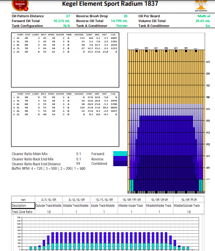Click the Tank Configuration value 'N/A'
Image resolution: width=215 pixels, height=251 pixels.
[67, 26]
